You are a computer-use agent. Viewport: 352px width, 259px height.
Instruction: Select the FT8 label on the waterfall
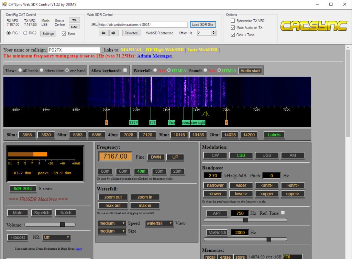[x=153, y=122]
